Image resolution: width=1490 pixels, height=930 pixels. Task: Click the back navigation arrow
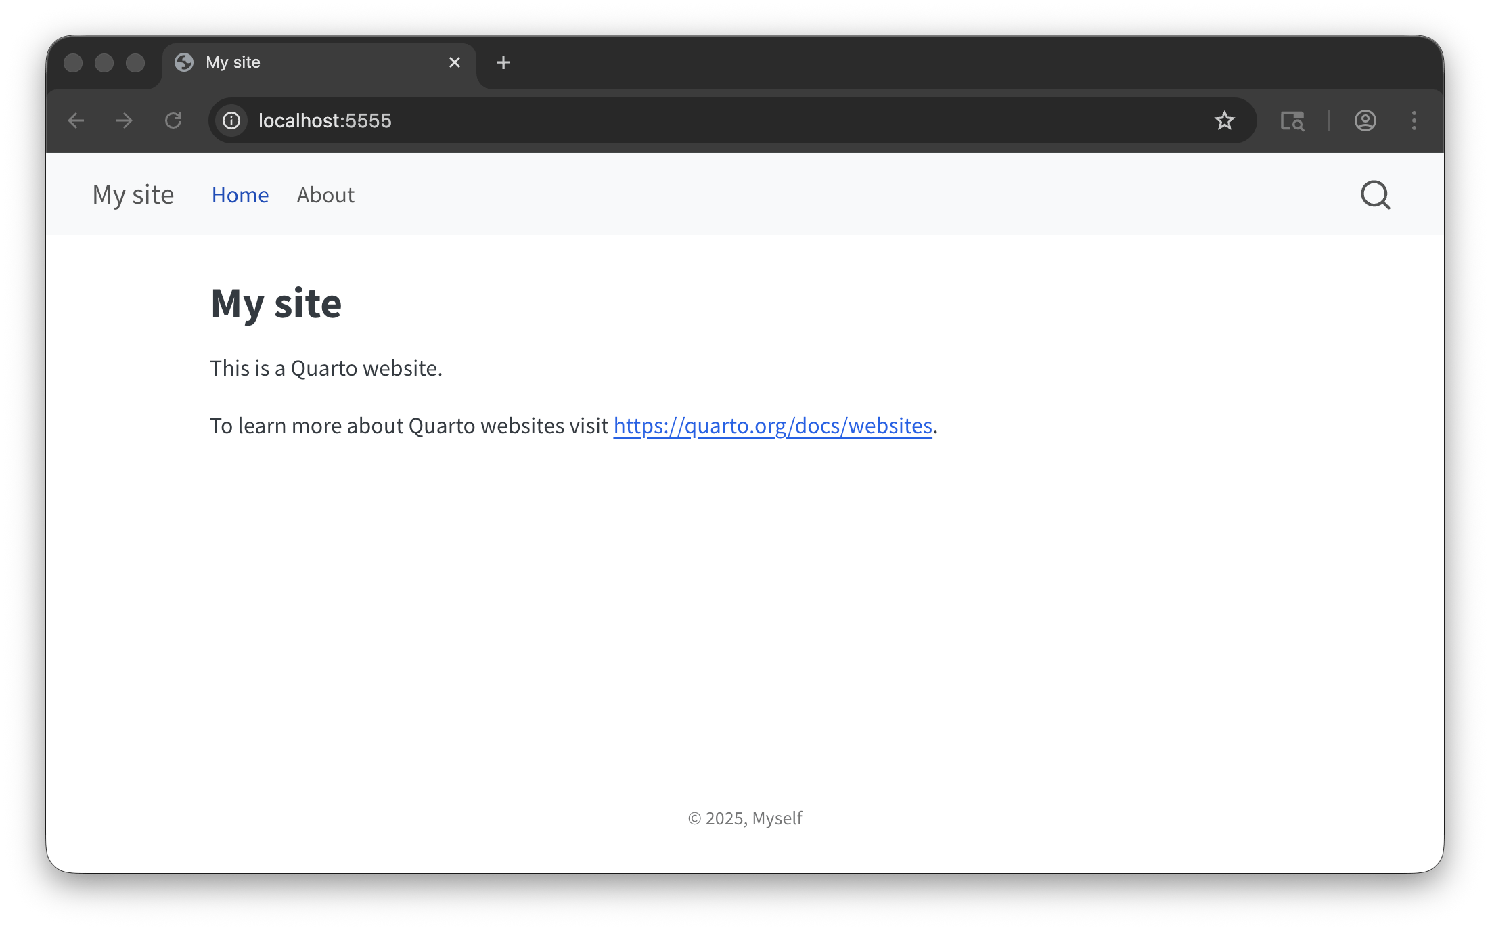click(76, 120)
